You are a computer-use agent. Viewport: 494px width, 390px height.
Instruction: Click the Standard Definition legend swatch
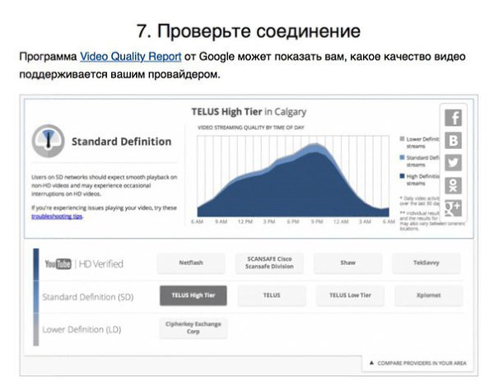tap(402, 157)
